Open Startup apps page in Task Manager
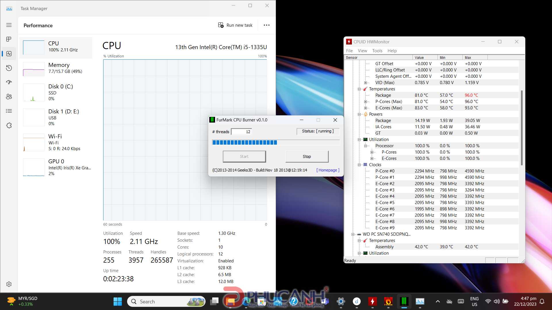This screenshot has height=310, width=552. point(9,82)
